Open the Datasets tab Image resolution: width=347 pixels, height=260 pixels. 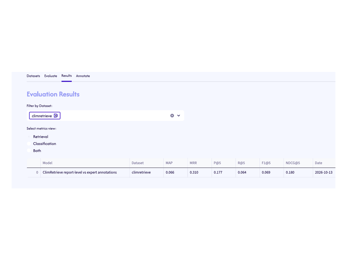point(33,76)
